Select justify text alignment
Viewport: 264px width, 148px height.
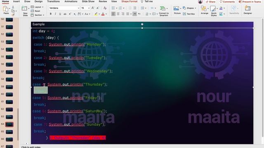click(x=128, y=14)
